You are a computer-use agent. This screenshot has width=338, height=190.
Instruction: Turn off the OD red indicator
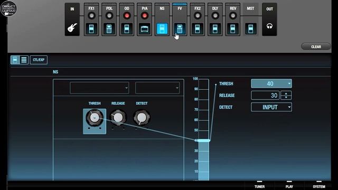coord(127,16)
